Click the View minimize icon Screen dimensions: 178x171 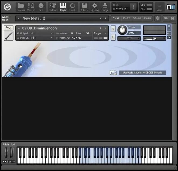point(159,7)
